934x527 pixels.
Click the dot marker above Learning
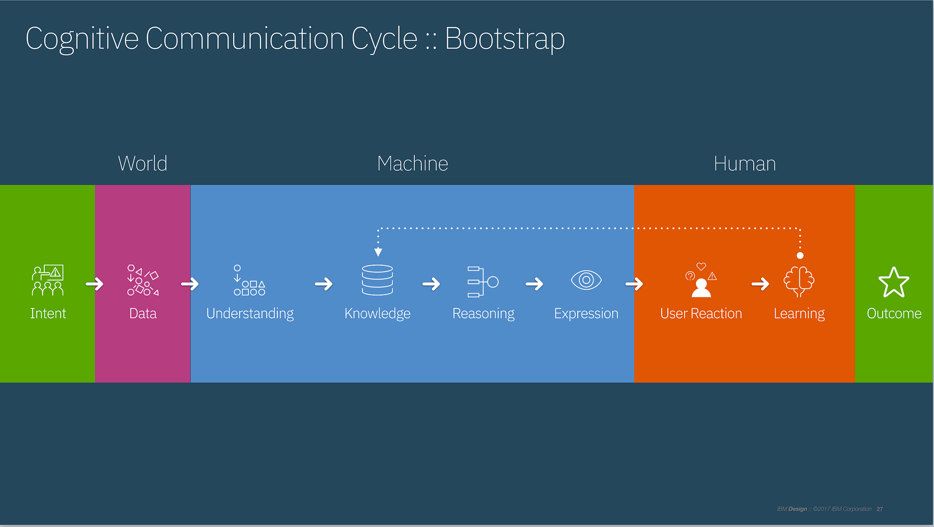pyautogui.click(x=800, y=255)
